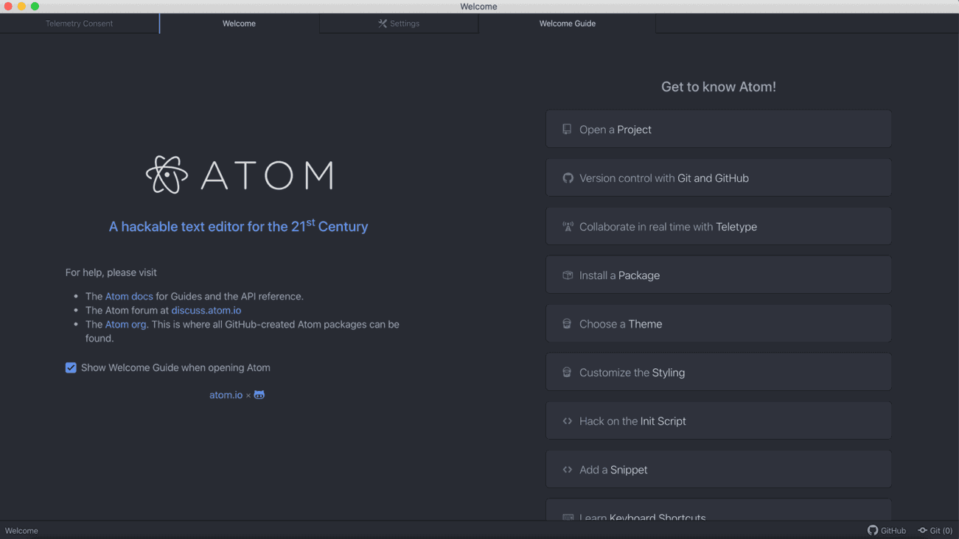Expand the Install a Package card
959x539 pixels.
click(x=719, y=275)
